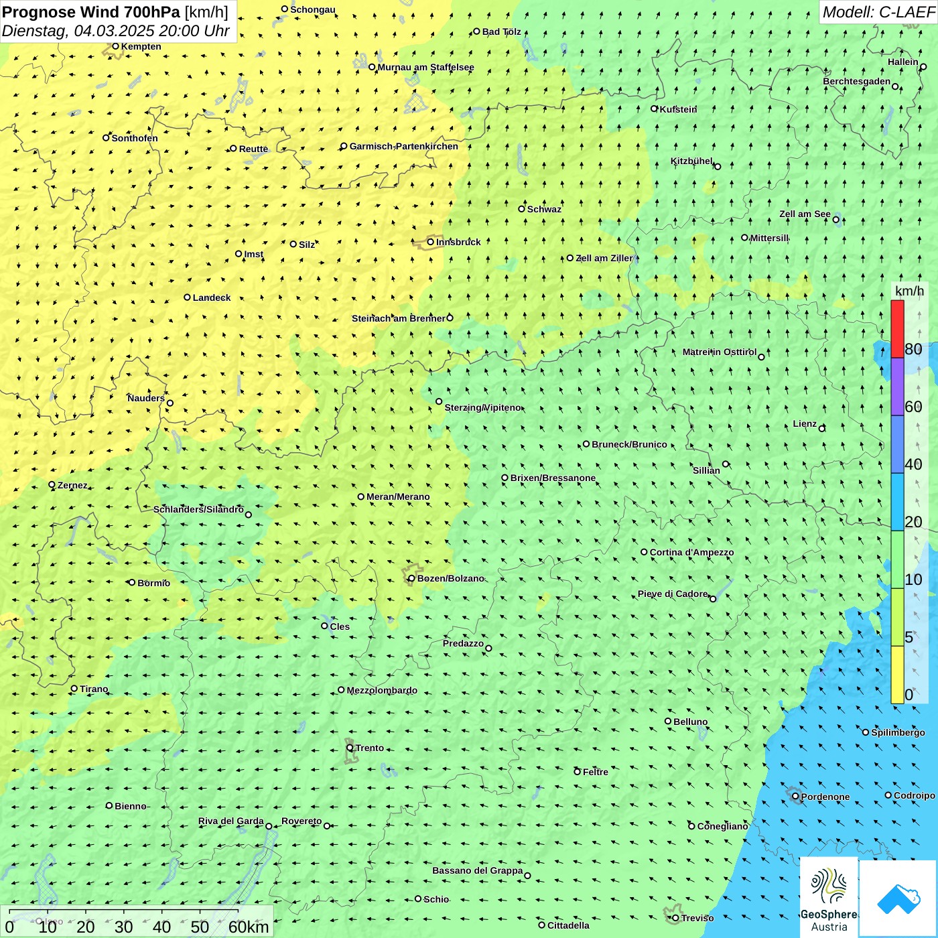Click the 'Matrei in Osttirol' label
The height and width of the screenshot is (938, 938).
pyautogui.click(x=720, y=352)
